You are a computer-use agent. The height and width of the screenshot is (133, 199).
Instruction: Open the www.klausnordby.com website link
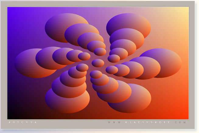pos(147,122)
